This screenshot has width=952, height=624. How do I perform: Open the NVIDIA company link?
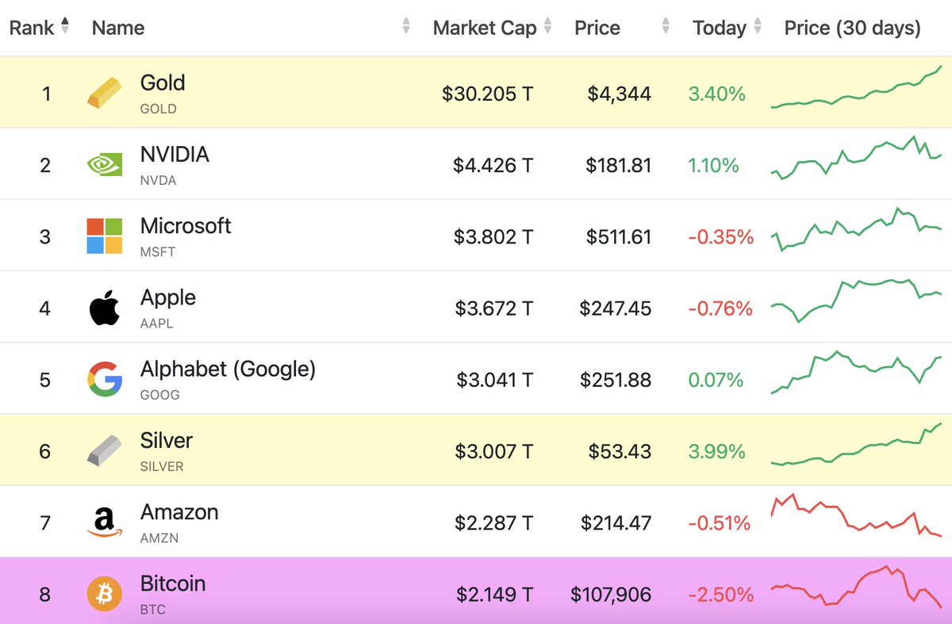pos(175,154)
